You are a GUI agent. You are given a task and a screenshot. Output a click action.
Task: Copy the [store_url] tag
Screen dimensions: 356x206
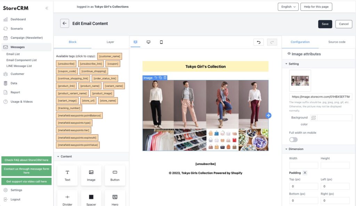(x=88, y=100)
